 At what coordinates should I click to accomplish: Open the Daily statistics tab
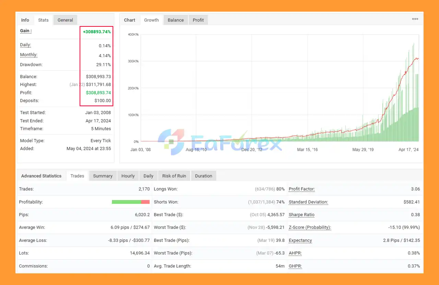point(148,176)
